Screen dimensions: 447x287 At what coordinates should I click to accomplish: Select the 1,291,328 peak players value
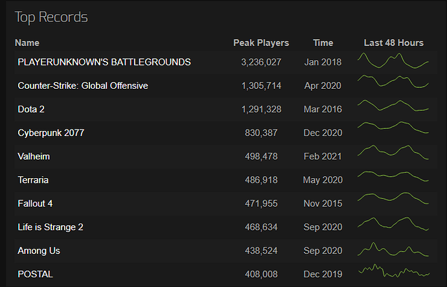pyautogui.click(x=261, y=109)
